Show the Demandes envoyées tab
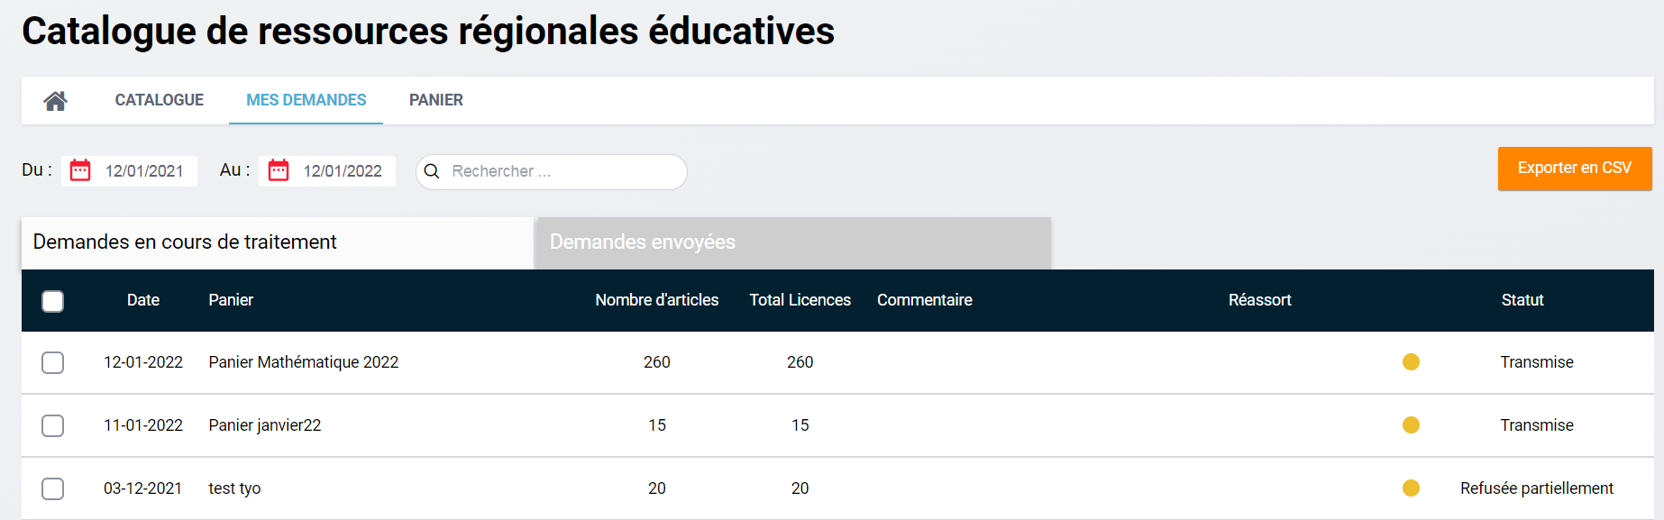This screenshot has width=1664, height=520. 793,242
